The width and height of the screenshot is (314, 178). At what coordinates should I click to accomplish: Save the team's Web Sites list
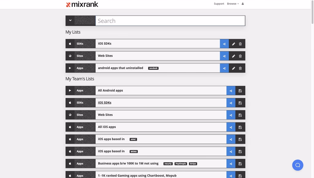tap(240, 115)
